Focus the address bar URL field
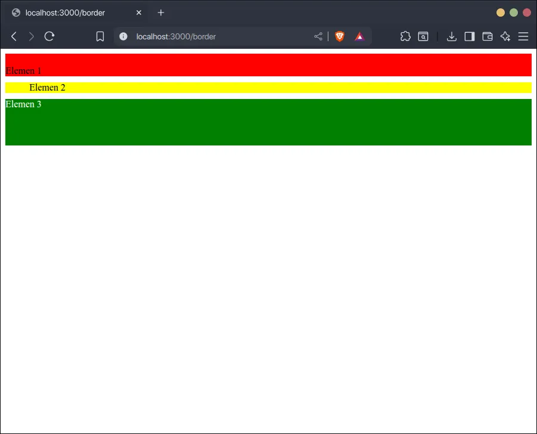The image size is (537, 434). click(221, 36)
